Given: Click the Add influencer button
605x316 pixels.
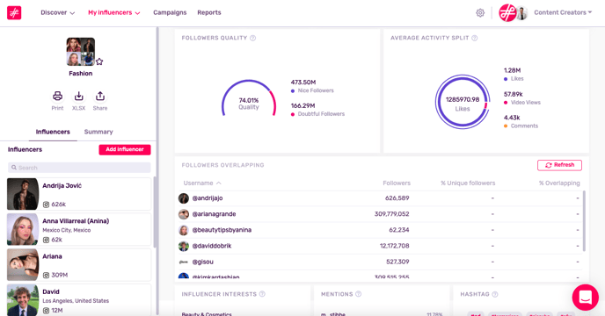Looking at the screenshot, I should click(125, 149).
